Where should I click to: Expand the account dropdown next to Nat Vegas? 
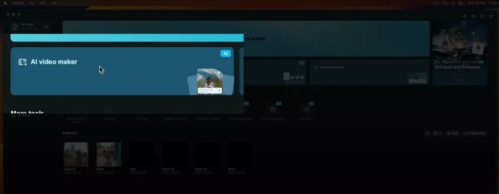(x=46, y=27)
